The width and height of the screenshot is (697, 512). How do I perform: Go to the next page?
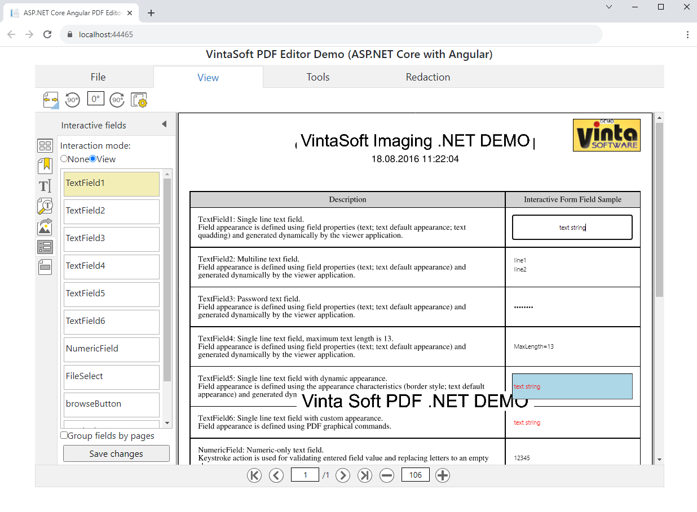(x=343, y=475)
